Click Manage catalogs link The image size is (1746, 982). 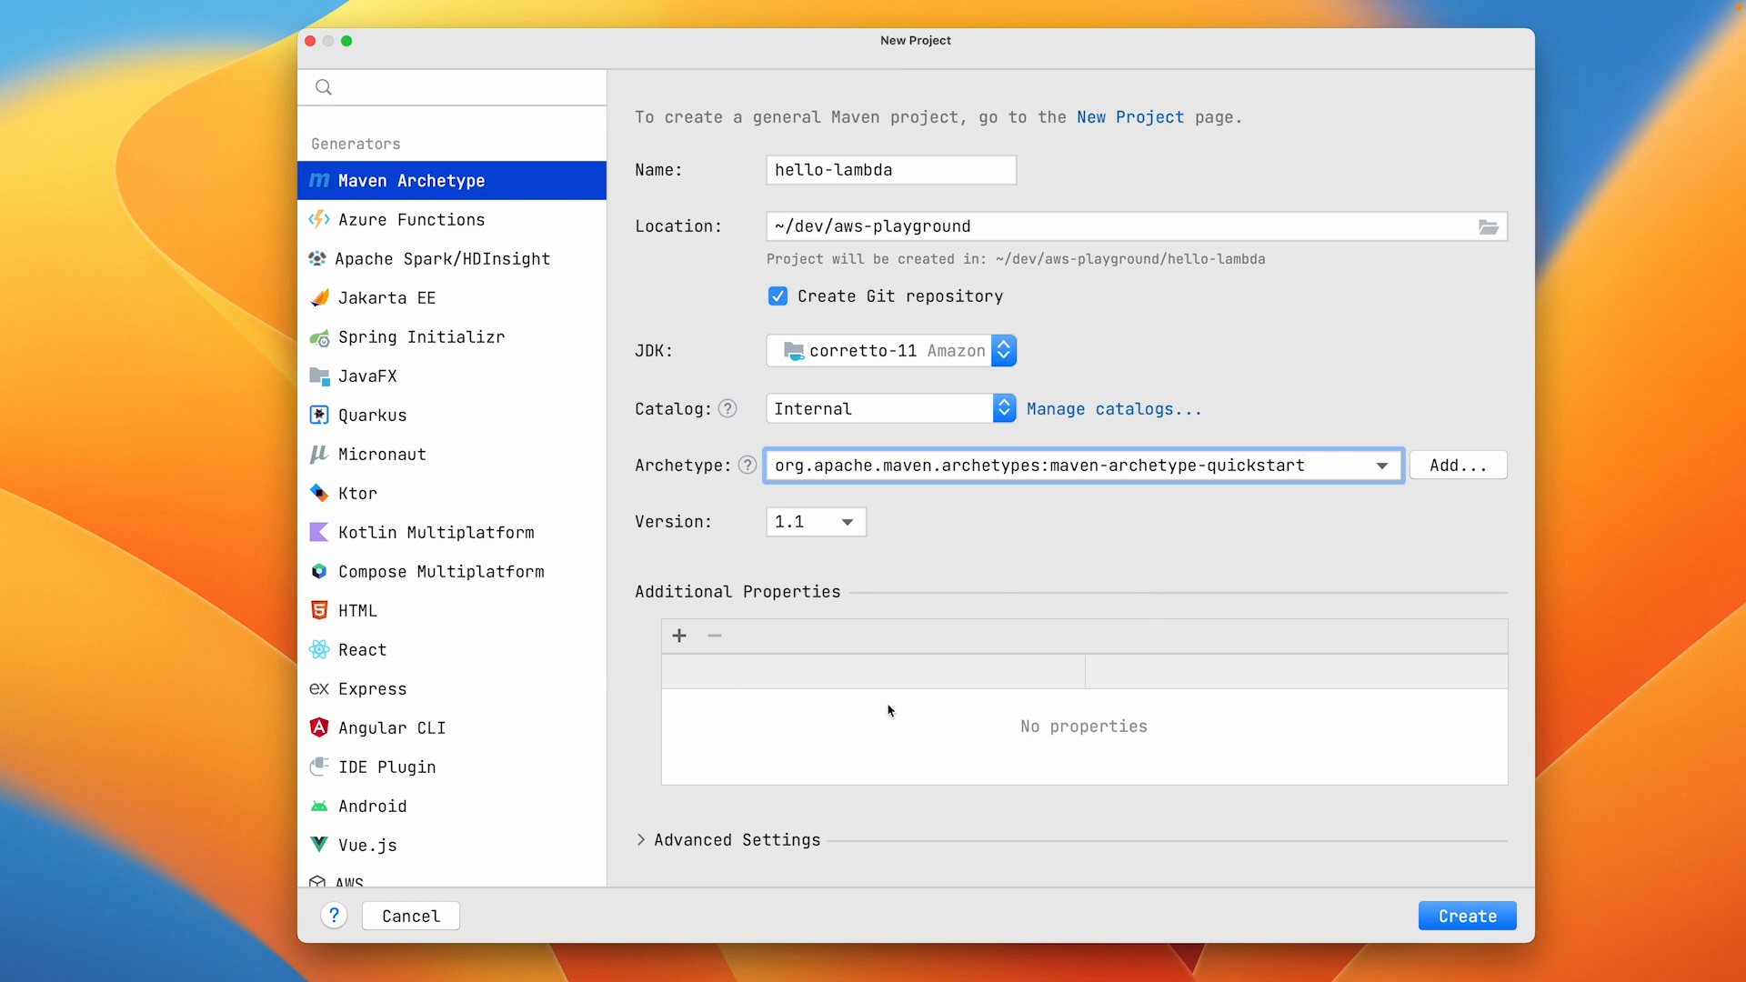1114,409
